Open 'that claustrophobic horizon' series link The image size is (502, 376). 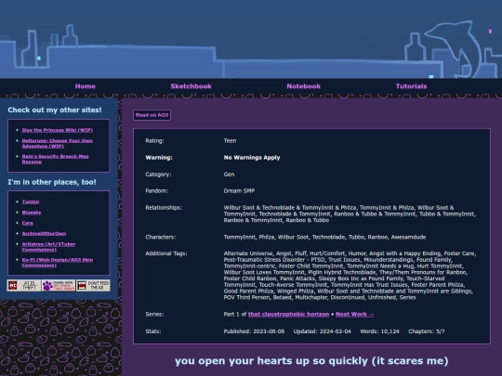tap(288, 315)
